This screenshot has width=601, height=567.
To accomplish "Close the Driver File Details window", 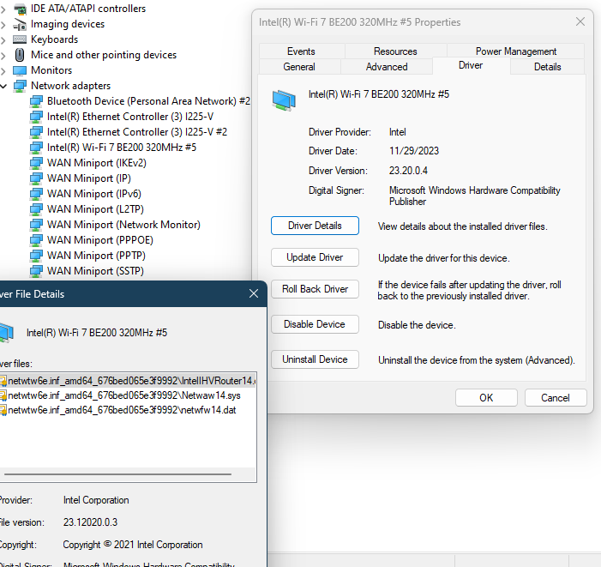I will click(254, 293).
